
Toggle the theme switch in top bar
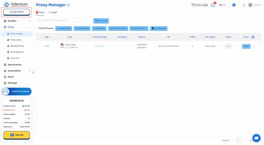click(235, 5)
